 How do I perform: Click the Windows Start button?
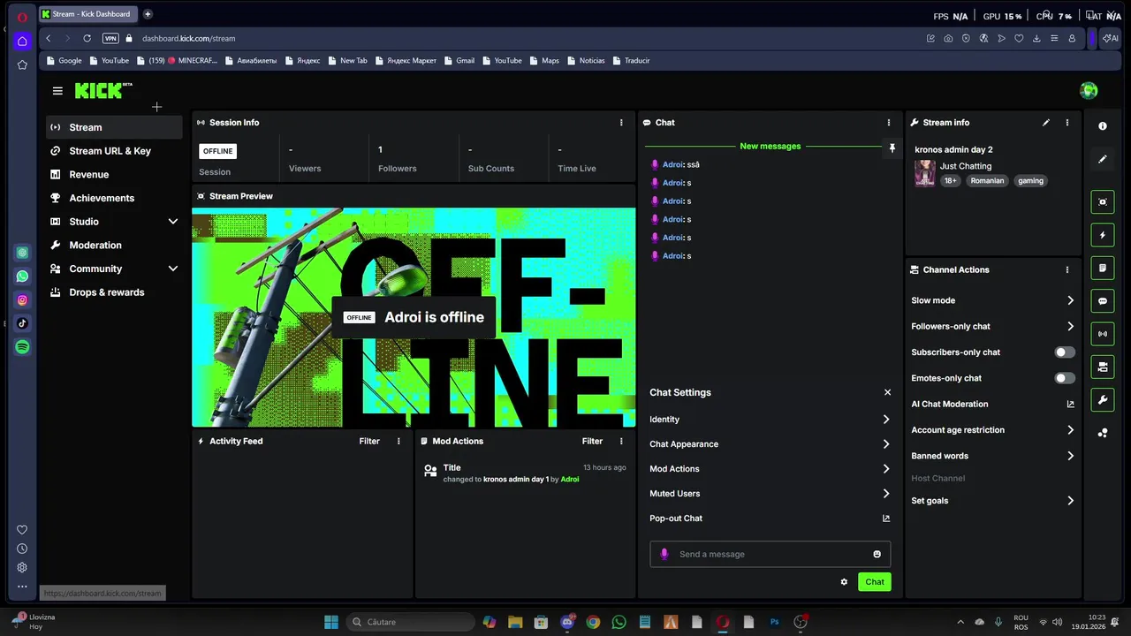tap(331, 622)
